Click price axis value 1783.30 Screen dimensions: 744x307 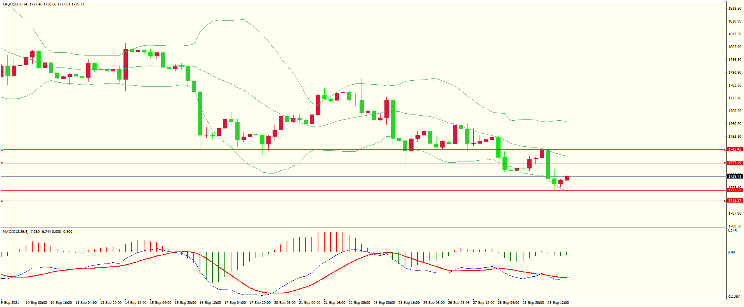[735, 85]
